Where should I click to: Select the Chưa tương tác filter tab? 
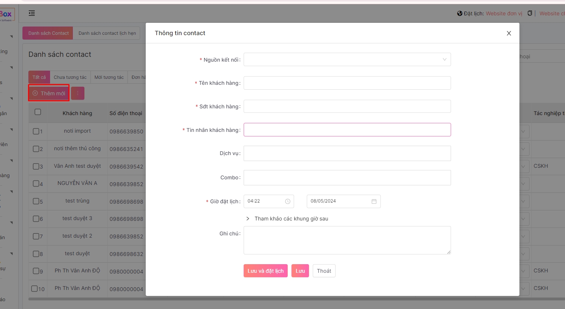(x=70, y=77)
